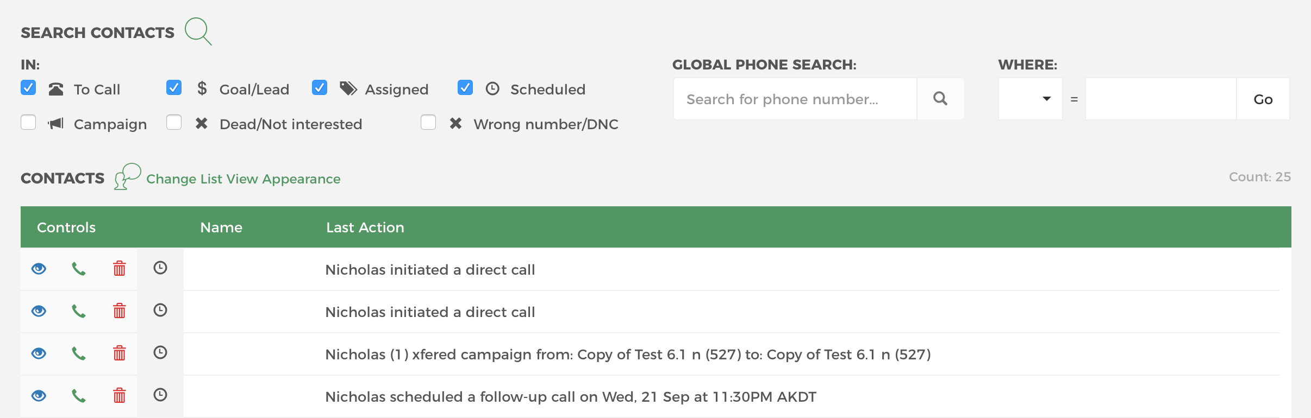Call the Nicholas follow-up row contact
This screenshot has height=418, width=1311.
79,396
